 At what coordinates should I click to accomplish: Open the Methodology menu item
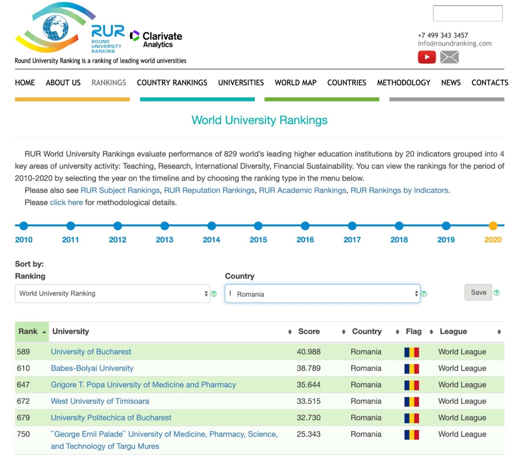(403, 83)
